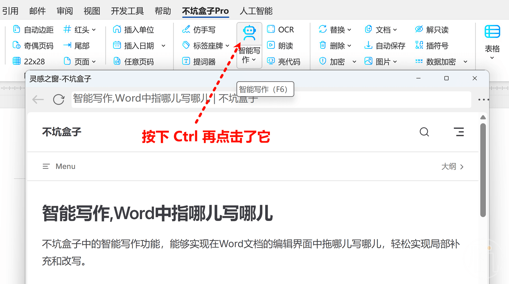Click the vertical scrollbar thumb in 灵感之窗
This screenshot has height=284, width=509.
coord(483,170)
